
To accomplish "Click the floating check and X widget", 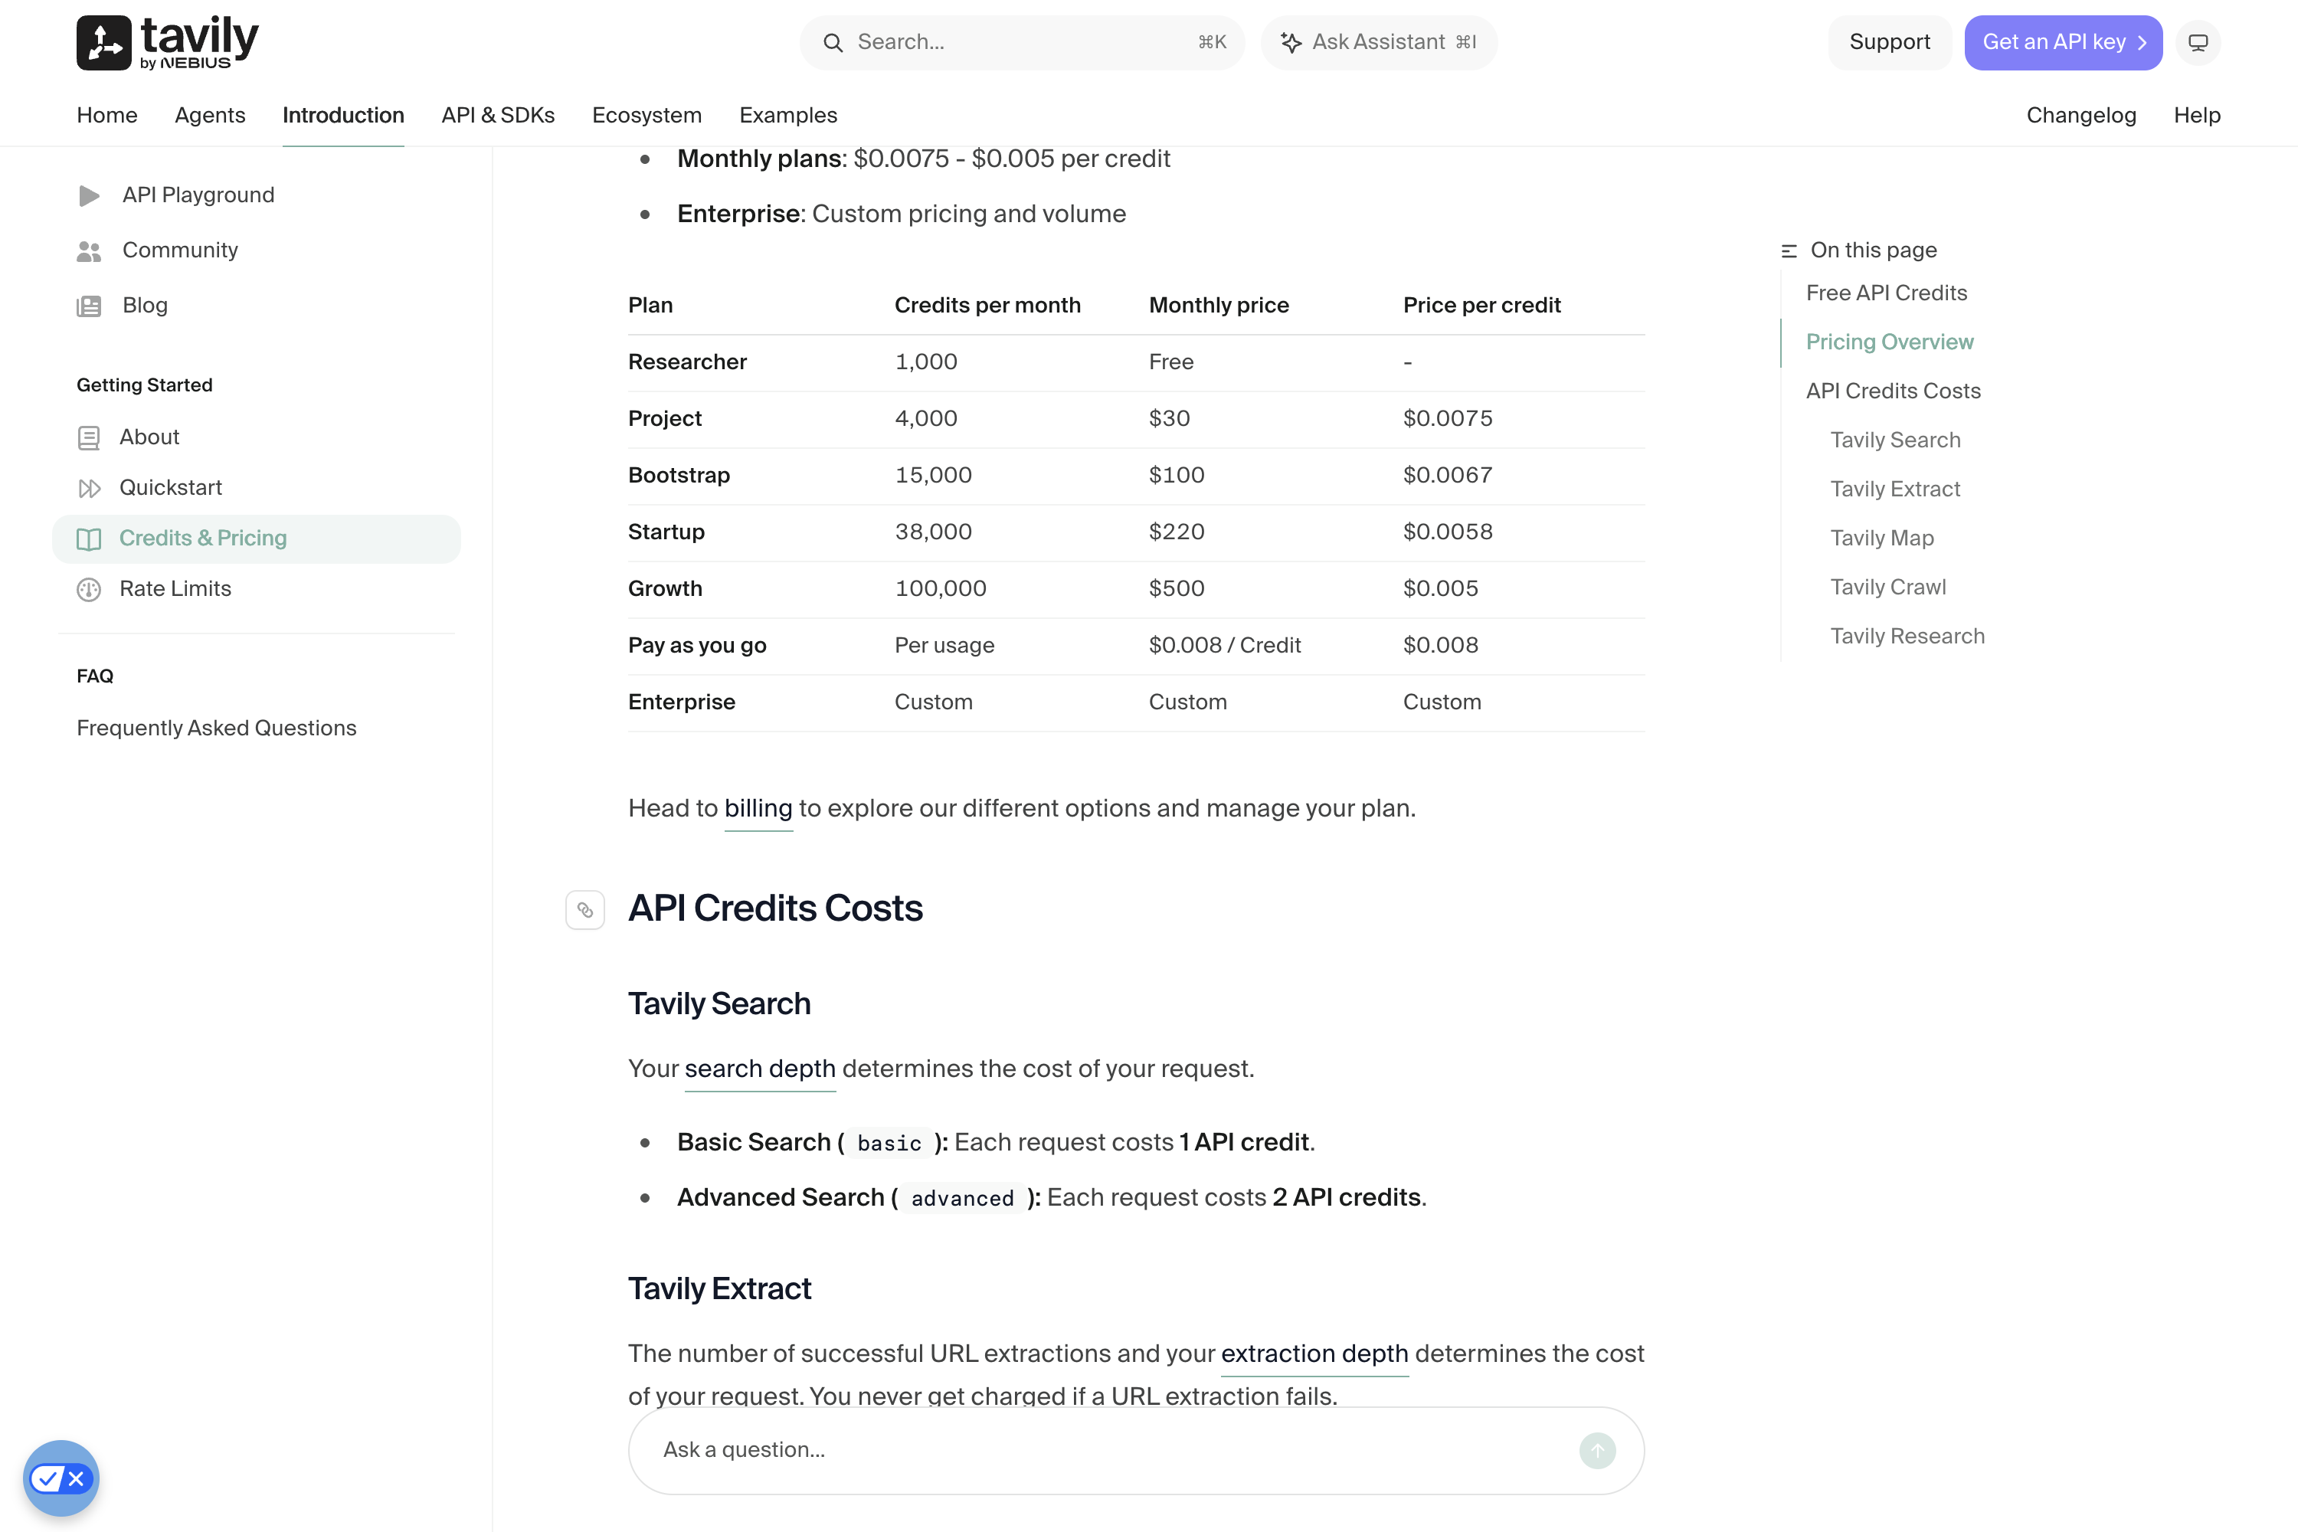I will coord(61,1478).
